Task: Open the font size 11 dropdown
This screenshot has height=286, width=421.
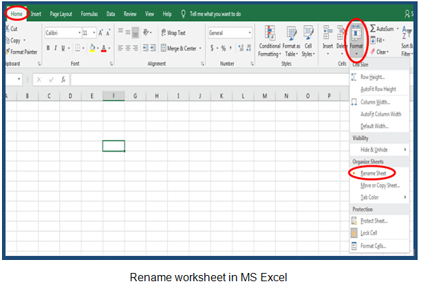Action: 94,33
